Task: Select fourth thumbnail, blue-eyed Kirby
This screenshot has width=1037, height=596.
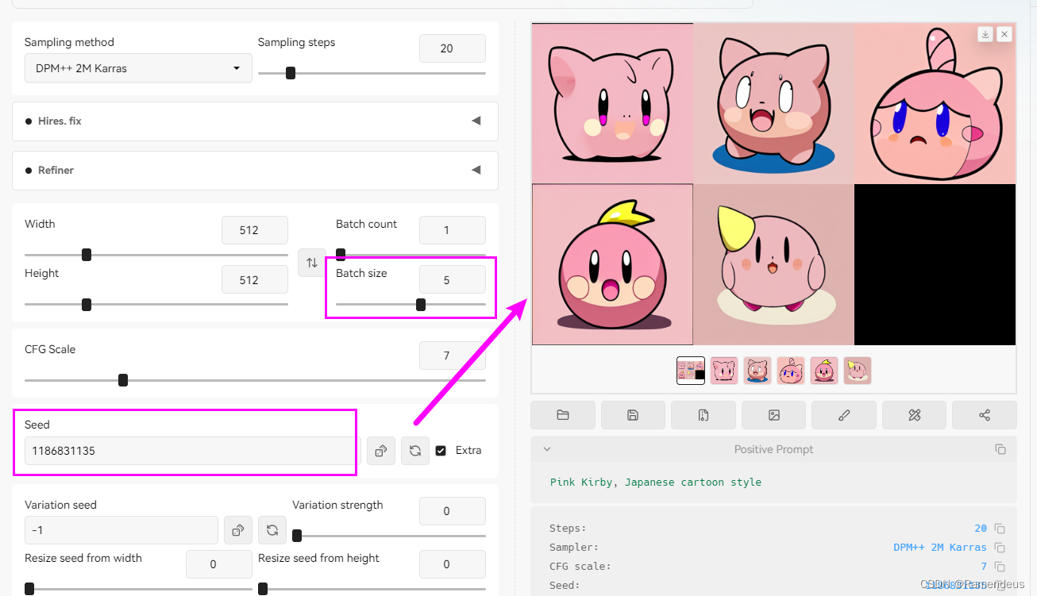Action: click(791, 371)
